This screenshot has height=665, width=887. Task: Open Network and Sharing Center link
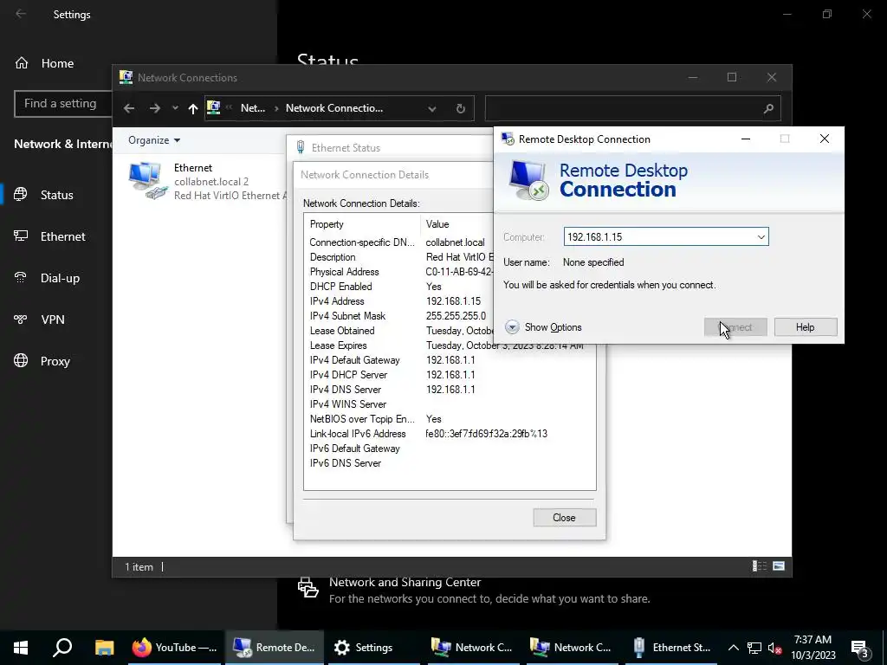pos(405,583)
